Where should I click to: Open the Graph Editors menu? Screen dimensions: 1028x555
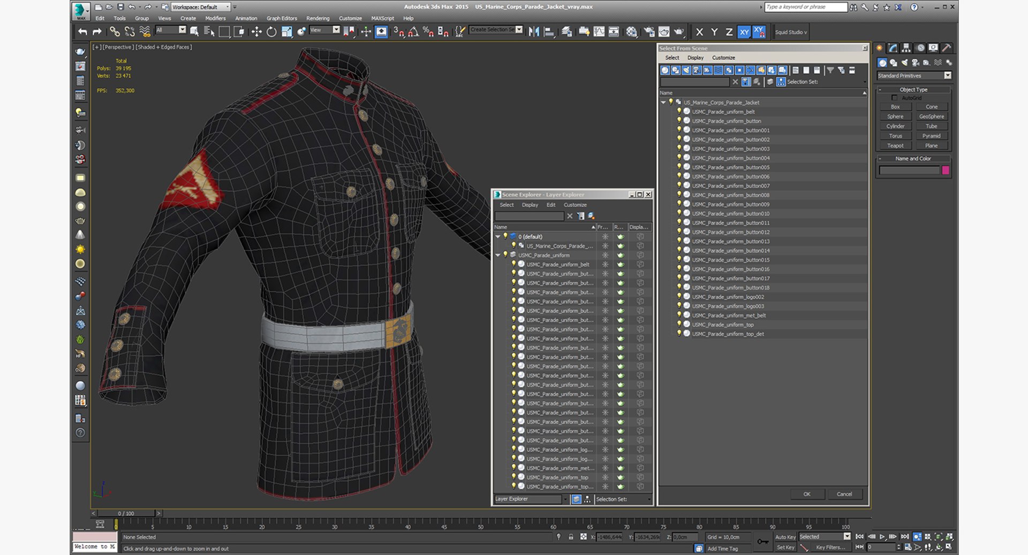[x=282, y=18]
